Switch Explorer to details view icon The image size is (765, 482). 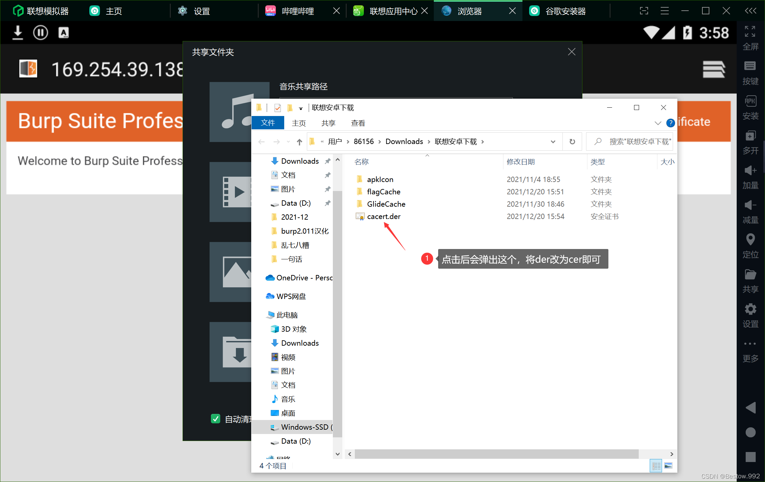[656, 466]
